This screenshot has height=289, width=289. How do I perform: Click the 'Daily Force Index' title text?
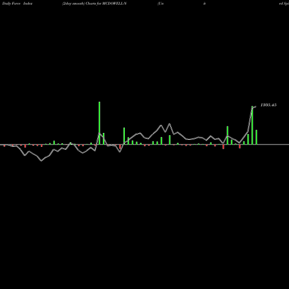click(x=17, y=3)
